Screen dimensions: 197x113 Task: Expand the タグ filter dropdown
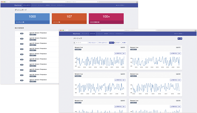[119, 43]
